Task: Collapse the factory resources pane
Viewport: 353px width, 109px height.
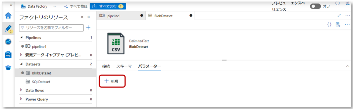Action: tap(89, 17)
